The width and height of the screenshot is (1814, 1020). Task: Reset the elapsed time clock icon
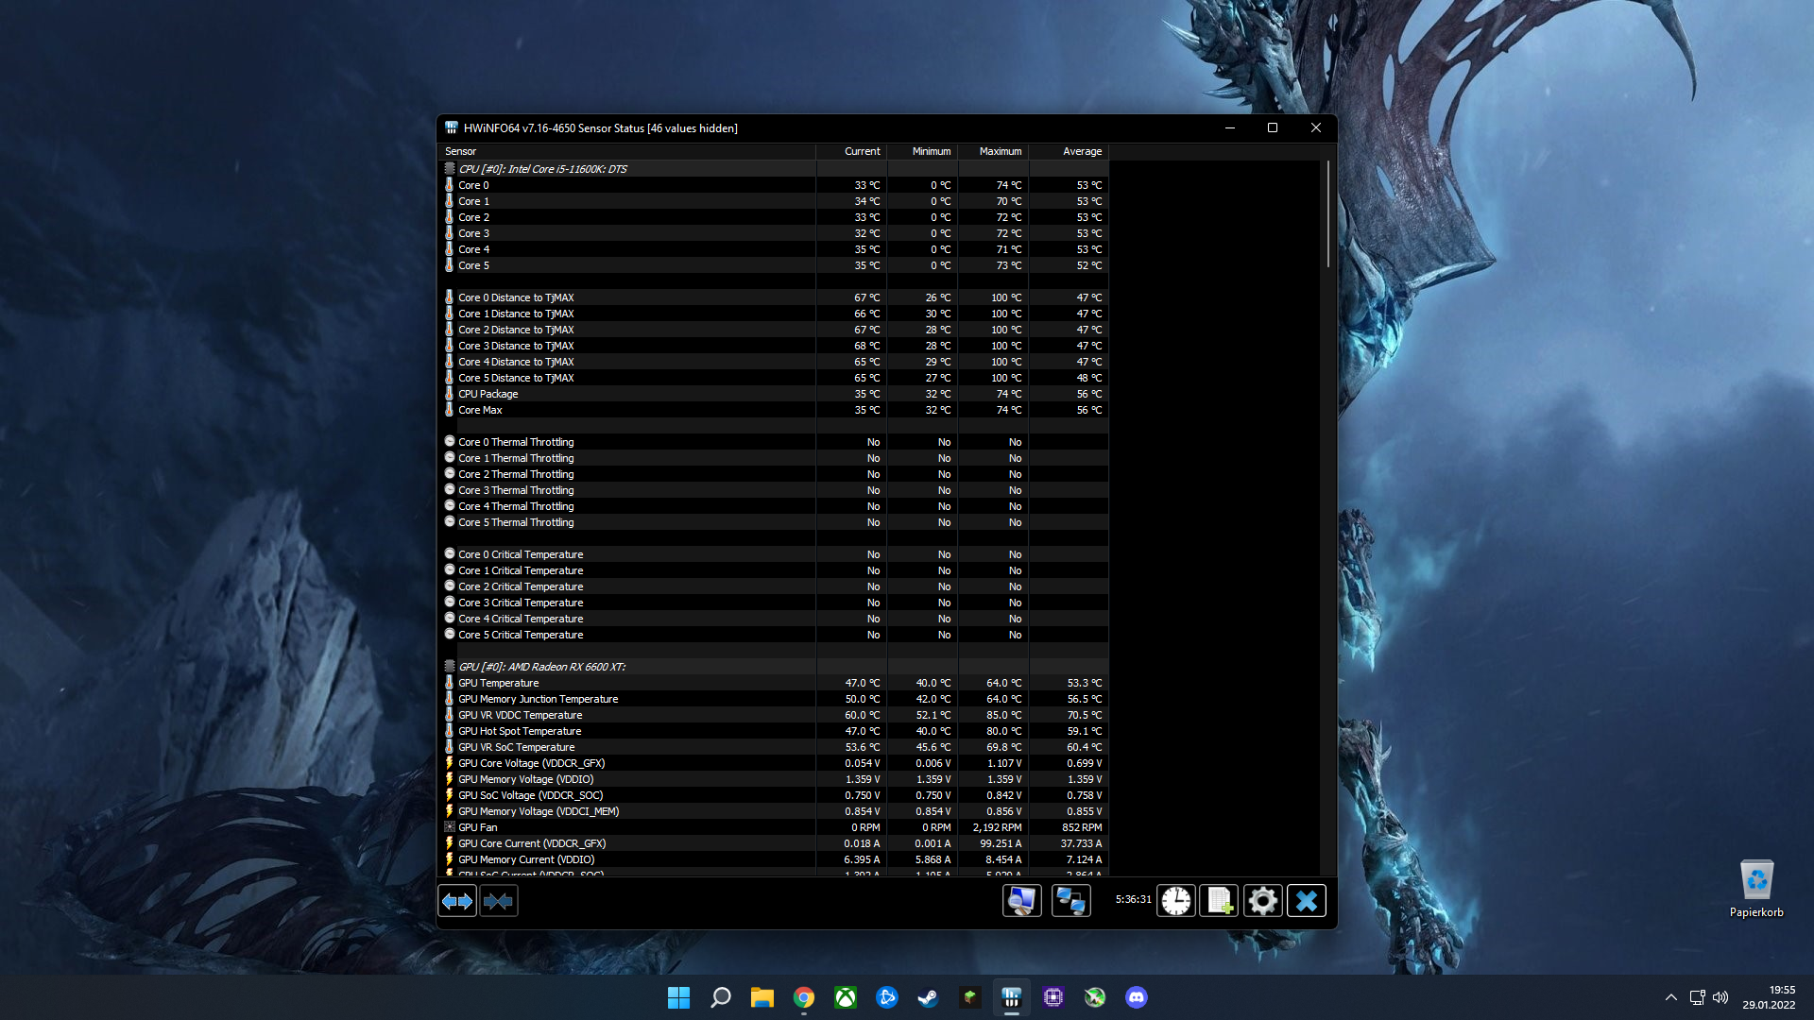tap(1176, 901)
